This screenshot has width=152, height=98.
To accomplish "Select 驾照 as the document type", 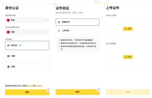I will tap(27, 56).
